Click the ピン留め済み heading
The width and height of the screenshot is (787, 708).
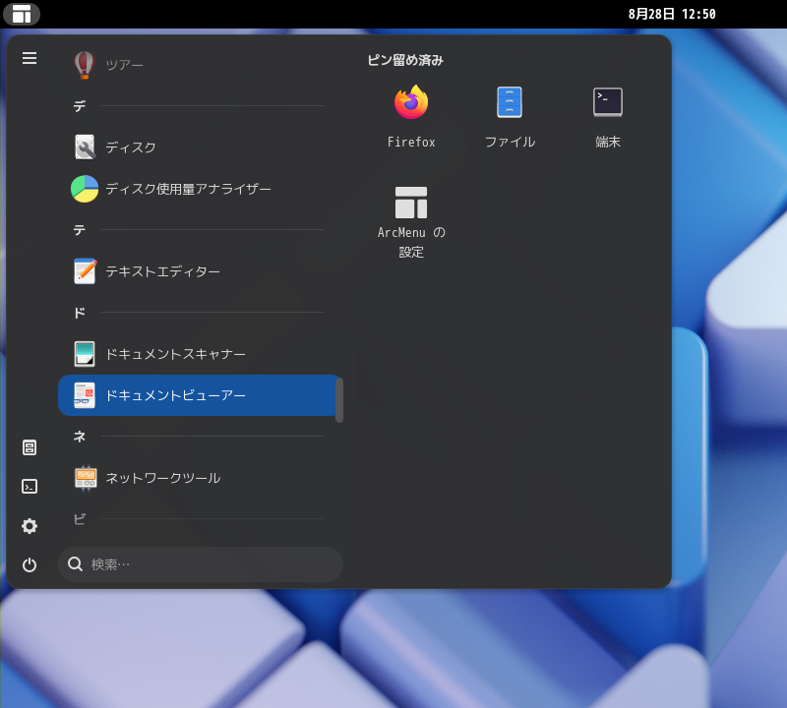405,60
